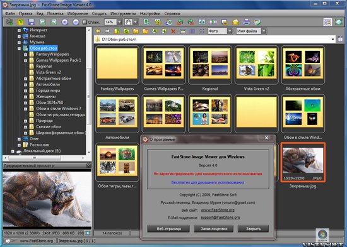Viewport: 347px width, 247px height.
Task: Switch to Thumbnails view icon
Action: (x=183, y=31)
